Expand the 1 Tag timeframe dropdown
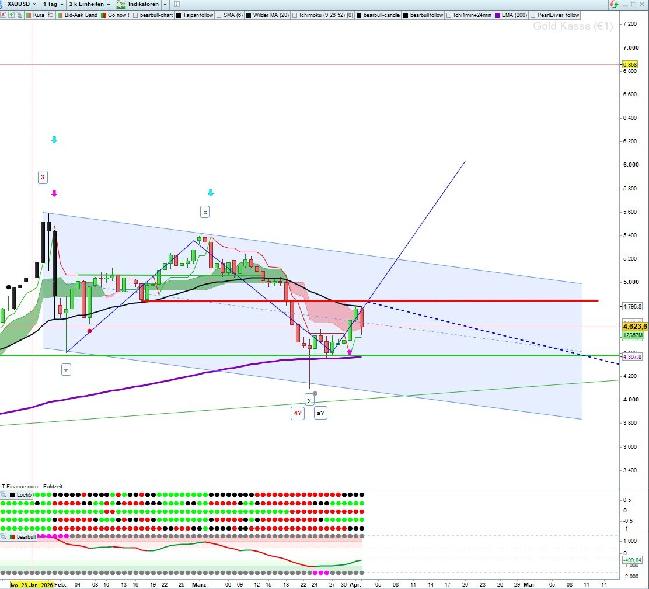The height and width of the screenshot is (589, 649). point(53,4)
